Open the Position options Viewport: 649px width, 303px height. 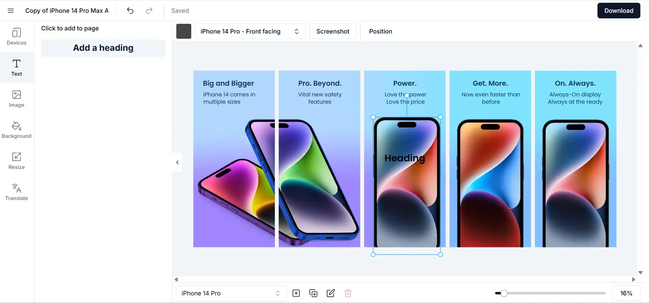coord(380,31)
